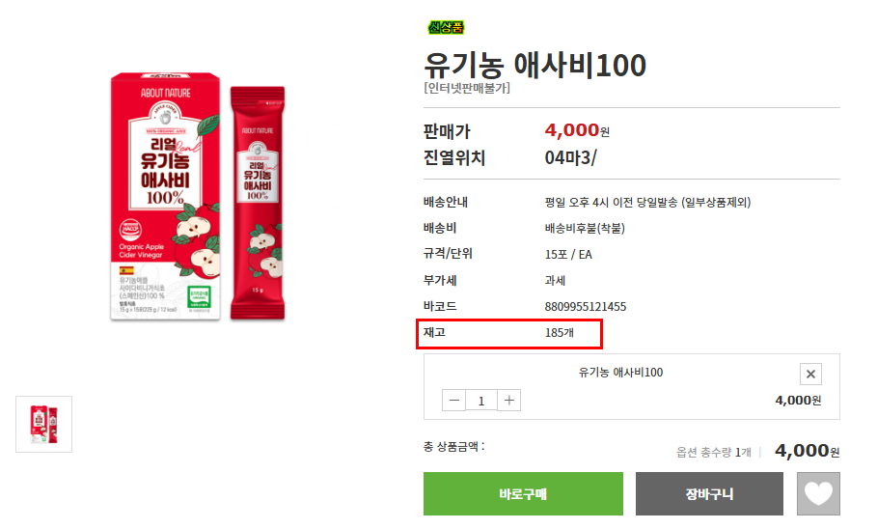Click the product title 유기농 애사비100
Viewport: 877px width, 529px height.
[534, 65]
